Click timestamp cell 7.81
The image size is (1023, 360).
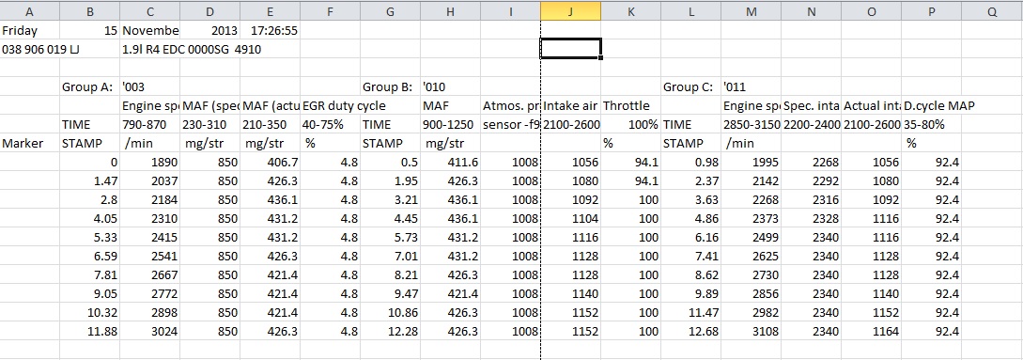[x=90, y=275]
